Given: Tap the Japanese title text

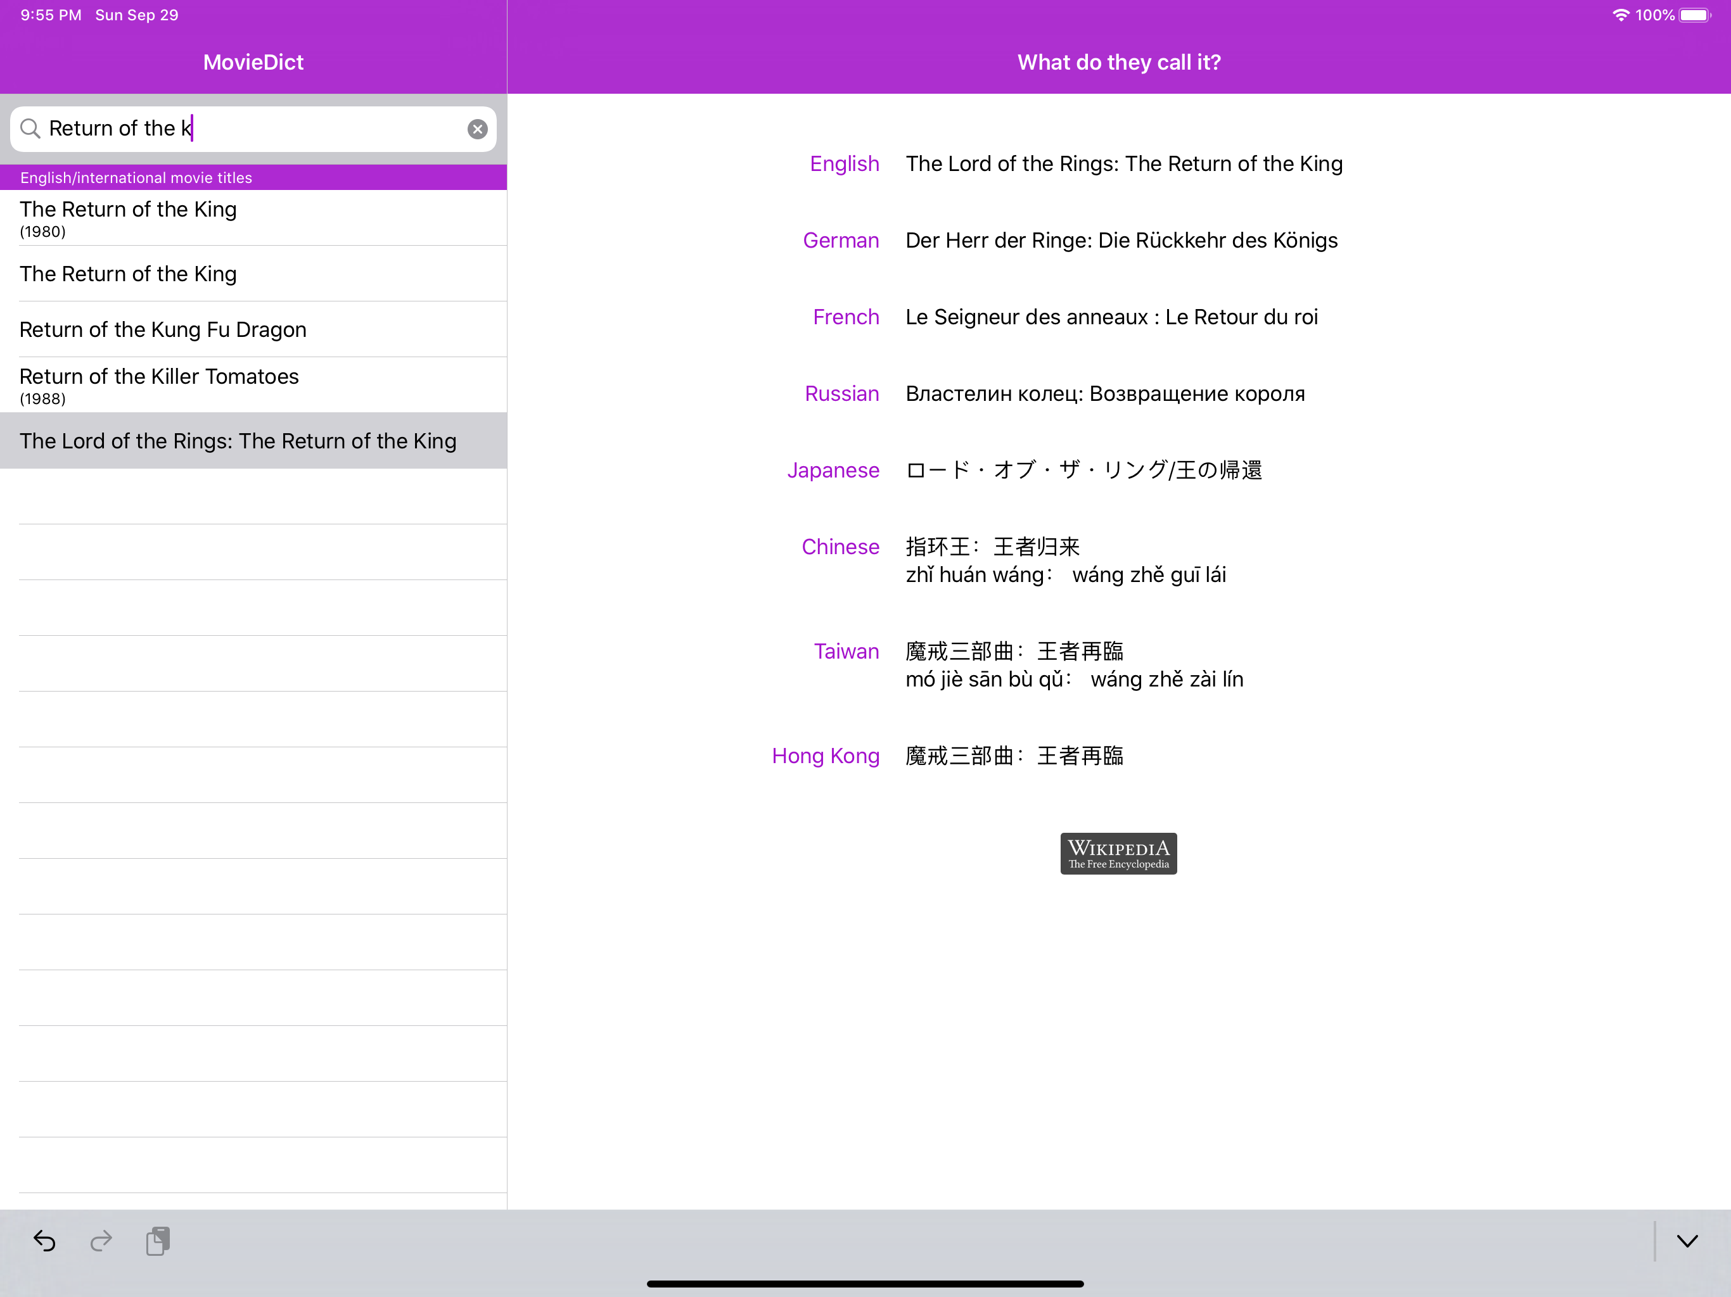Looking at the screenshot, I should pyautogui.click(x=1084, y=470).
